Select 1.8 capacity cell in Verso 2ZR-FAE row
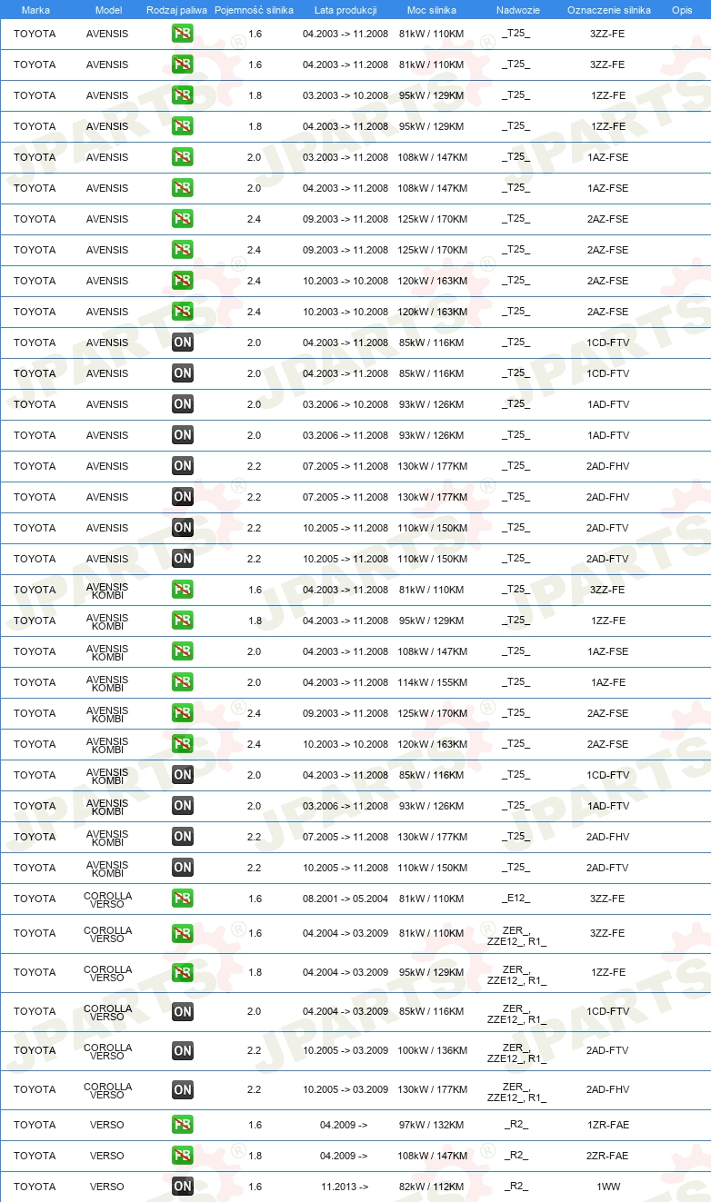711x1202 pixels. click(x=255, y=1156)
